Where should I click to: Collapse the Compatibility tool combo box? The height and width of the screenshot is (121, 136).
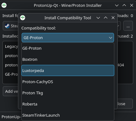click(x=68, y=38)
